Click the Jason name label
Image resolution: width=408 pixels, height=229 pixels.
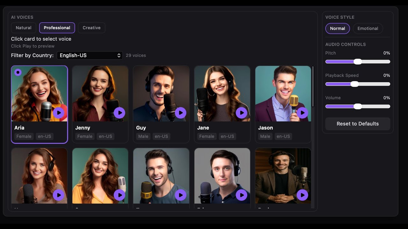[266, 128]
